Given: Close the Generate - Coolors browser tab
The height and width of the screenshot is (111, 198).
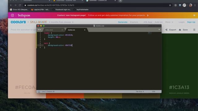Looking at the screenshot, I should (x=115, y=1).
